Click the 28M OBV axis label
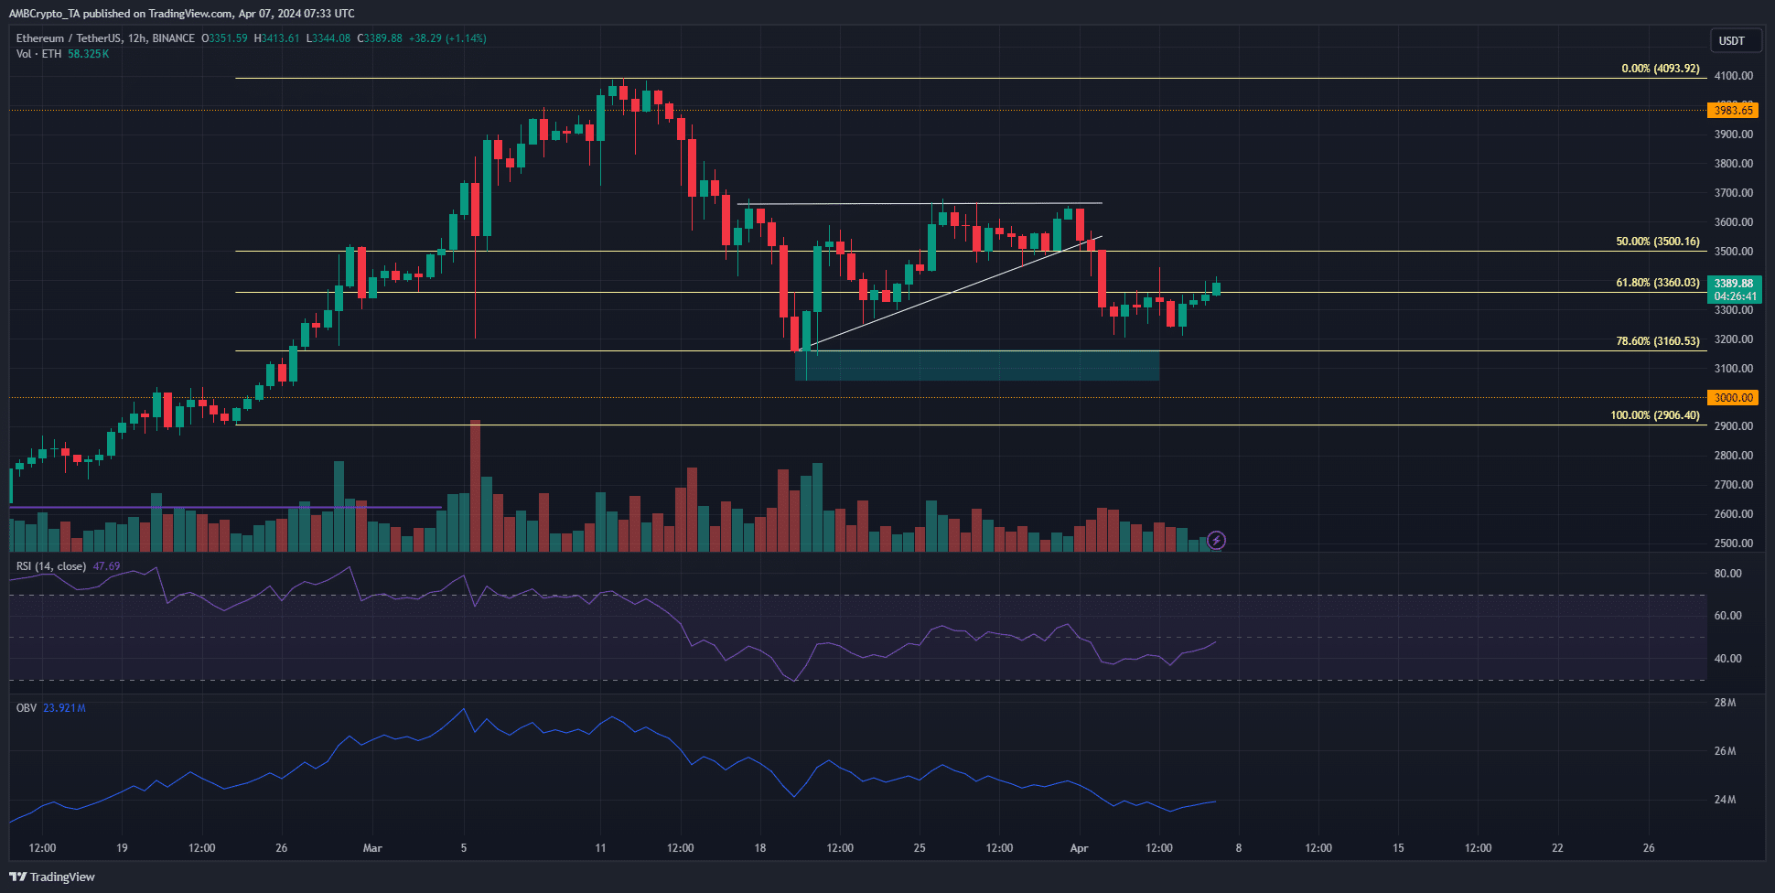 click(1725, 703)
